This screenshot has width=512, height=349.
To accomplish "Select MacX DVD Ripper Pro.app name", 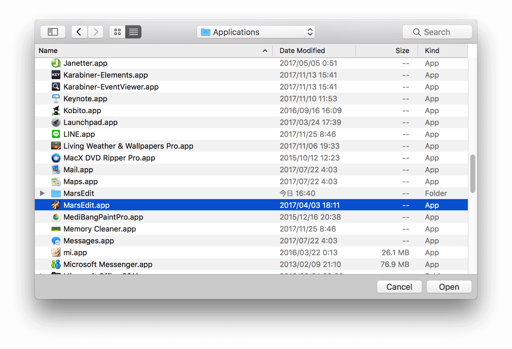I will (109, 158).
